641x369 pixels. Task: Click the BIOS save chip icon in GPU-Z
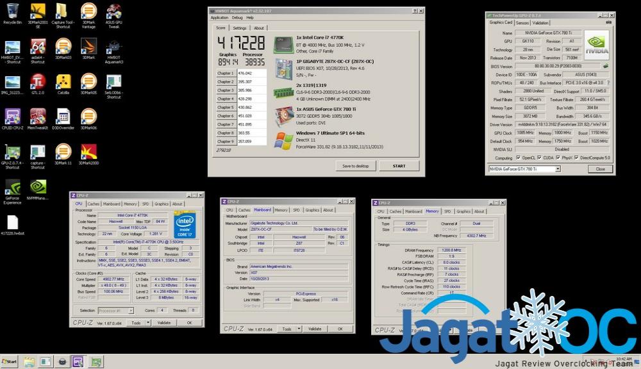tap(606, 66)
